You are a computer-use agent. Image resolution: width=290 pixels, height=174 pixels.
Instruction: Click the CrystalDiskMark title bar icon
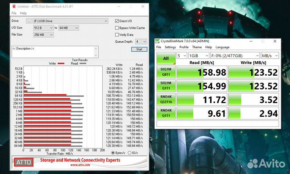(158, 41)
